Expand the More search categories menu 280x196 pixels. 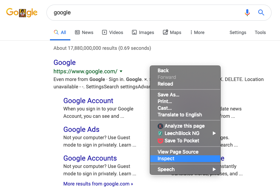point(197,32)
